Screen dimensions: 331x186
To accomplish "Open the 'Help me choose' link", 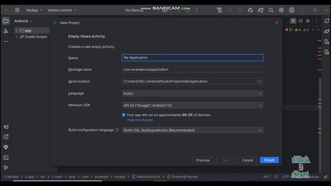I will click(140, 120).
